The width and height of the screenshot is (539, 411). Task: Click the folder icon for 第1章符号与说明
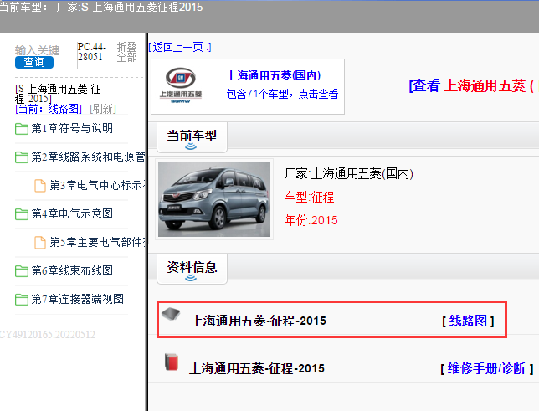tap(22, 129)
